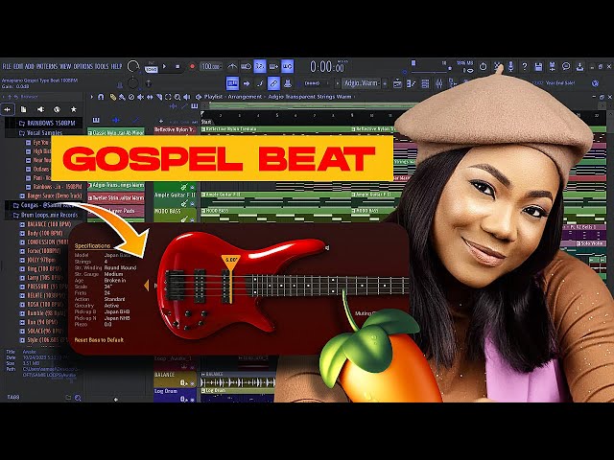614x460 pixels.
Task: Select the playlist zoom tool icon
Action: coord(177,97)
